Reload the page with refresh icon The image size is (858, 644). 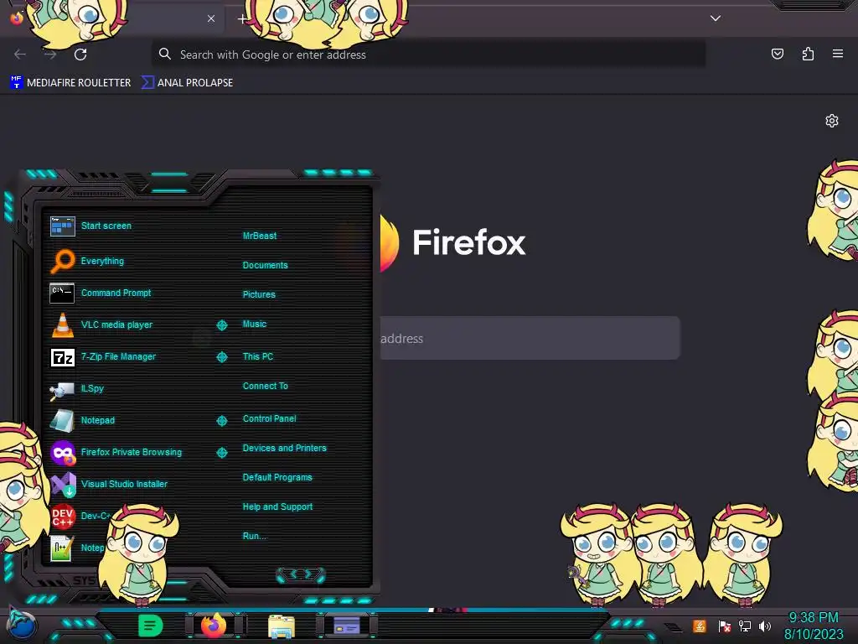click(x=80, y=55)
